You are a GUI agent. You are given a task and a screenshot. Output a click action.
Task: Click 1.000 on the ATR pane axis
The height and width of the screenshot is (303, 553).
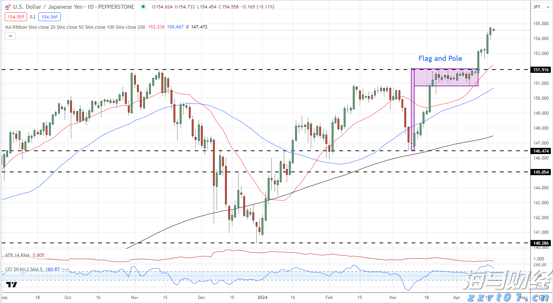539,259
